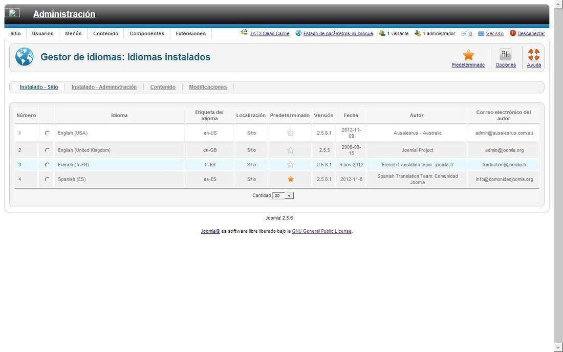This screenshot has height=352, width=563.
Task: Open the Componentes menu
Action: pyautogui.click(x=147, y=33)
